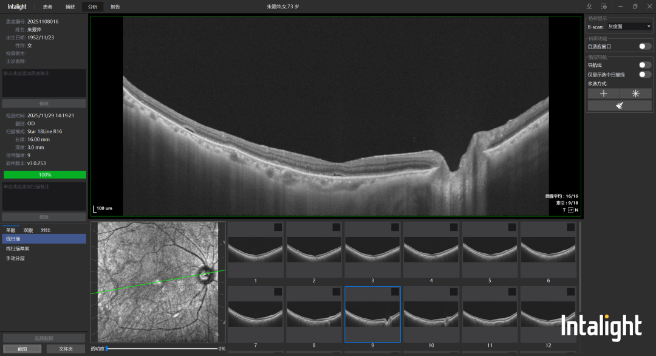Click the T→N orientation indicator icon
656x356 pixels.
click(x=570, y=210)
